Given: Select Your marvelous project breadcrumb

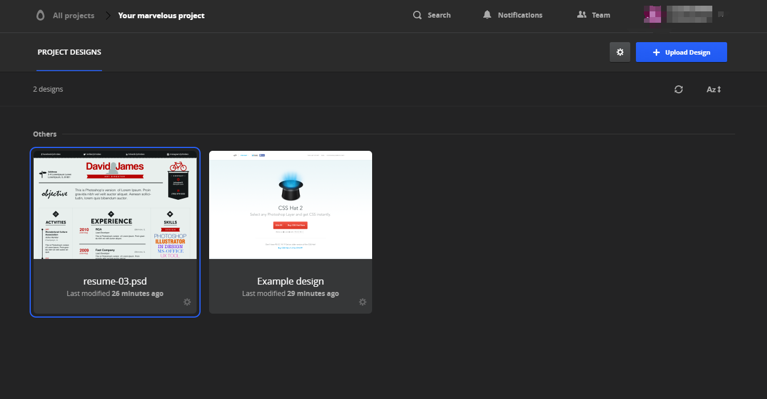Looking at the screenshot, I should pyautogui.click(x=161, y=15).
